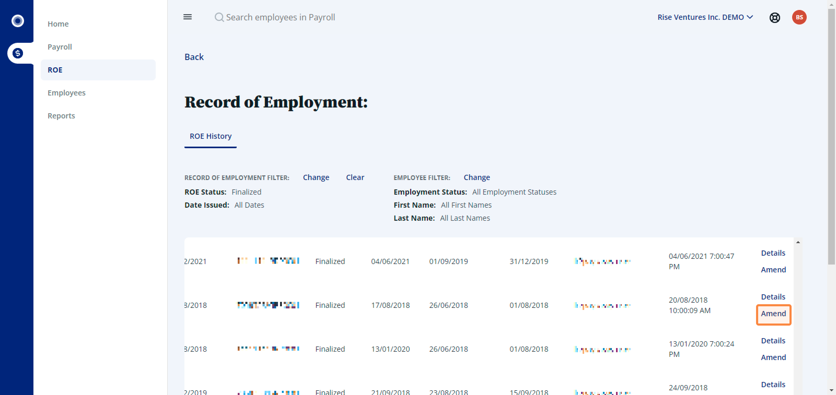The height and width of the screenshot is (395, 836).
Task: Select the All Last Names value
Action: [x=465, y=218]
